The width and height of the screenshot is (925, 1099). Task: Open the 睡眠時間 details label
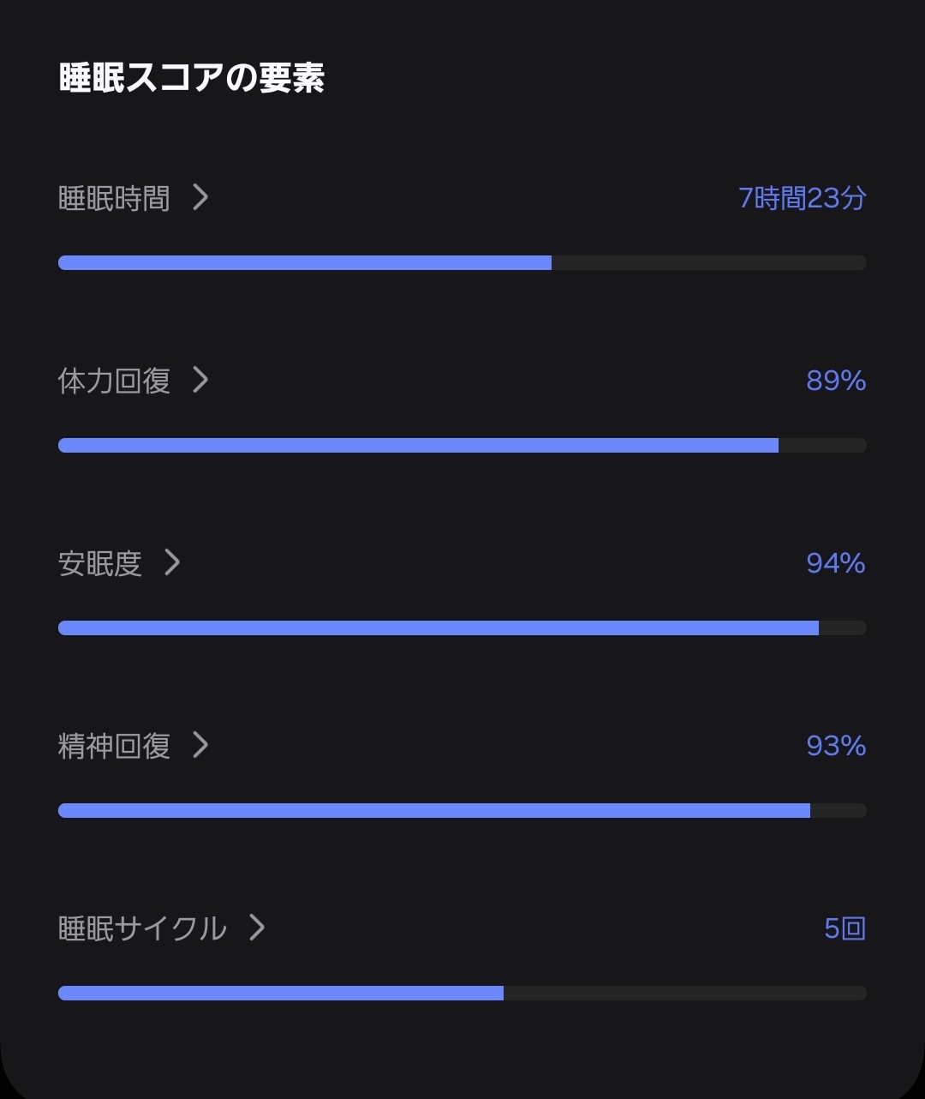[x=114, y=199]
